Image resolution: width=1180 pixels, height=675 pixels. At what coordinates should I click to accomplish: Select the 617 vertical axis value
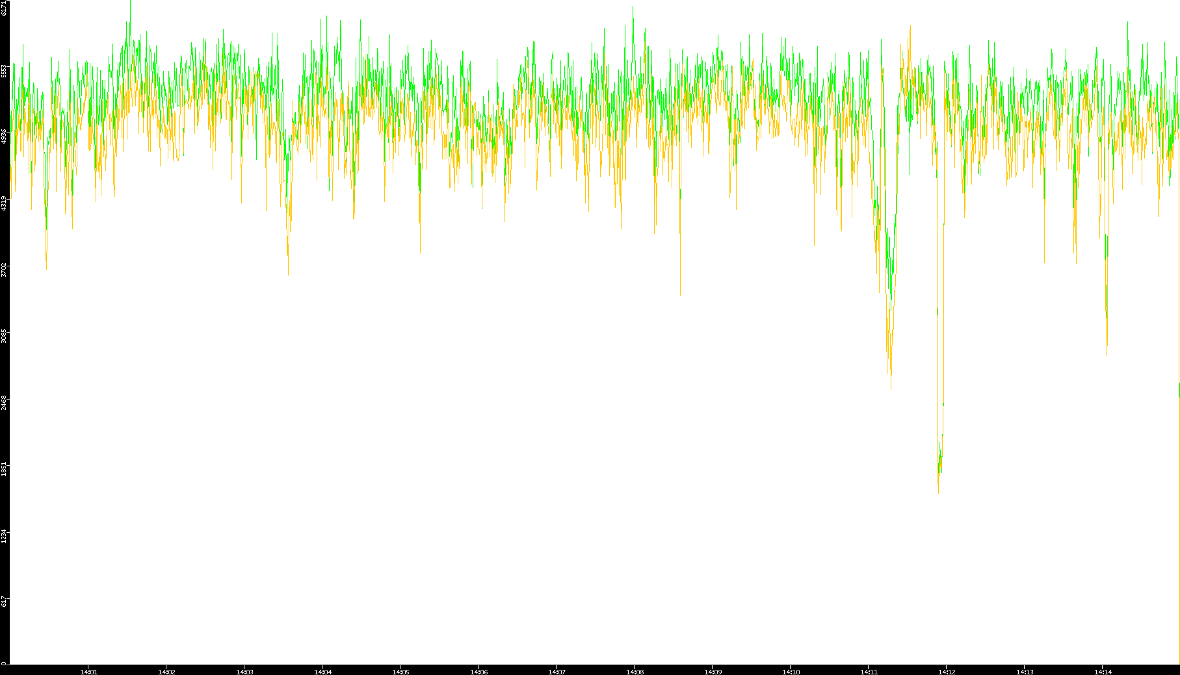5,602
